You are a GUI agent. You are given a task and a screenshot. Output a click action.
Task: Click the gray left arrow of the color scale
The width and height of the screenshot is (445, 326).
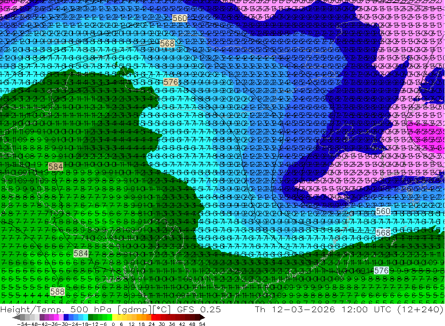[x=16, y=317]
